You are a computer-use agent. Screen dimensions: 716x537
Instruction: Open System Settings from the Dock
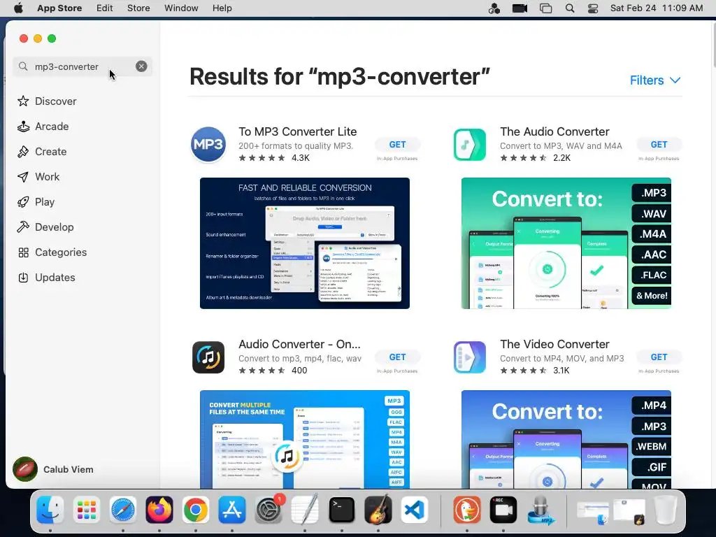[x=268, y=510]
